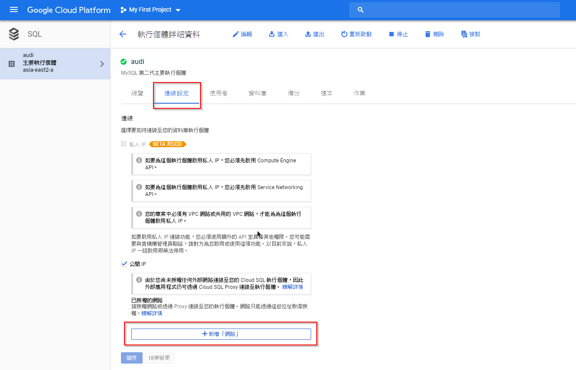576x370 pixels.
Task: Open the My First Project selector dropdown
Action: click(150, 9)
